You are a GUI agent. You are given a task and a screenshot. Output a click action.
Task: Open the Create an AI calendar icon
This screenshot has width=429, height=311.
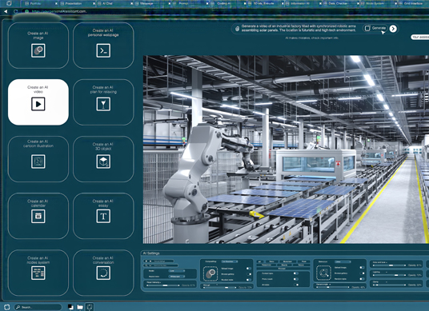click(38, 216)
